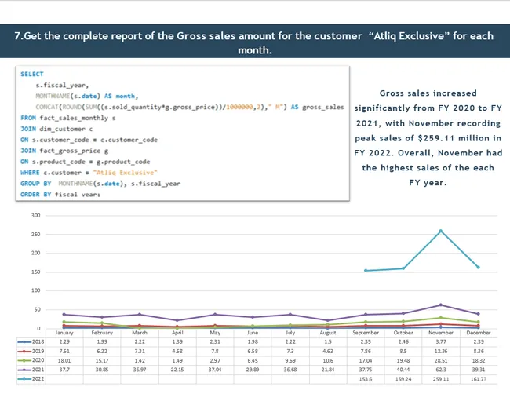Click the 3.77 cell for November 2018
Image resolution: width=510 pixels, height=394 pixels.
[441, 341]
